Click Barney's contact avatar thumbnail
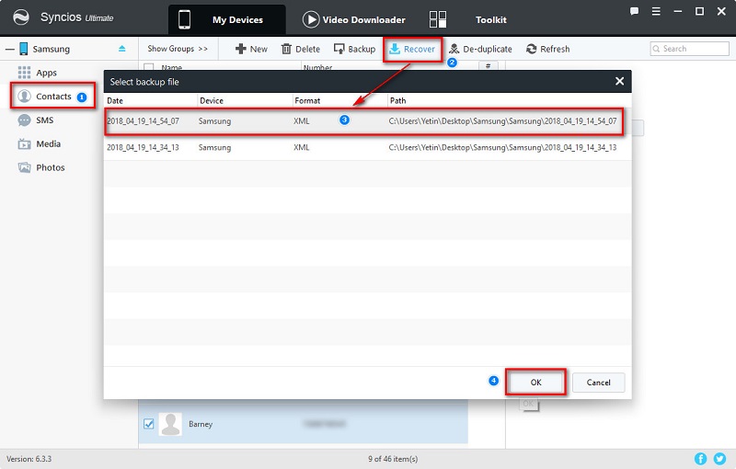The height and width of the screenshot is (469, 736). pos(170,424)
